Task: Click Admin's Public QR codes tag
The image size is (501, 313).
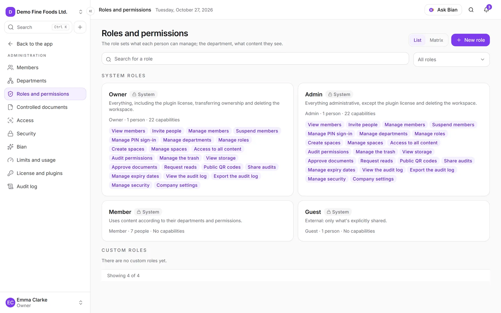Action: point(418,161)
